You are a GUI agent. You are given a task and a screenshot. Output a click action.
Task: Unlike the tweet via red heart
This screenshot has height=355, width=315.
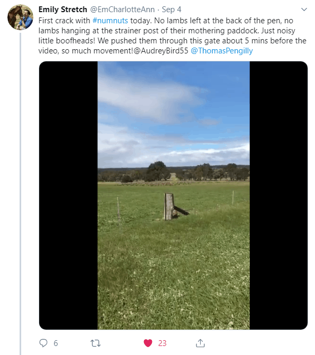(148, 343)
